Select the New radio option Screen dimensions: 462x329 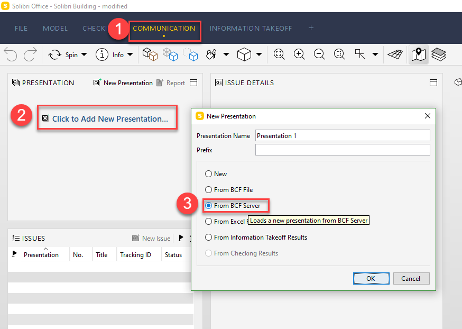(x=208, y=173)
